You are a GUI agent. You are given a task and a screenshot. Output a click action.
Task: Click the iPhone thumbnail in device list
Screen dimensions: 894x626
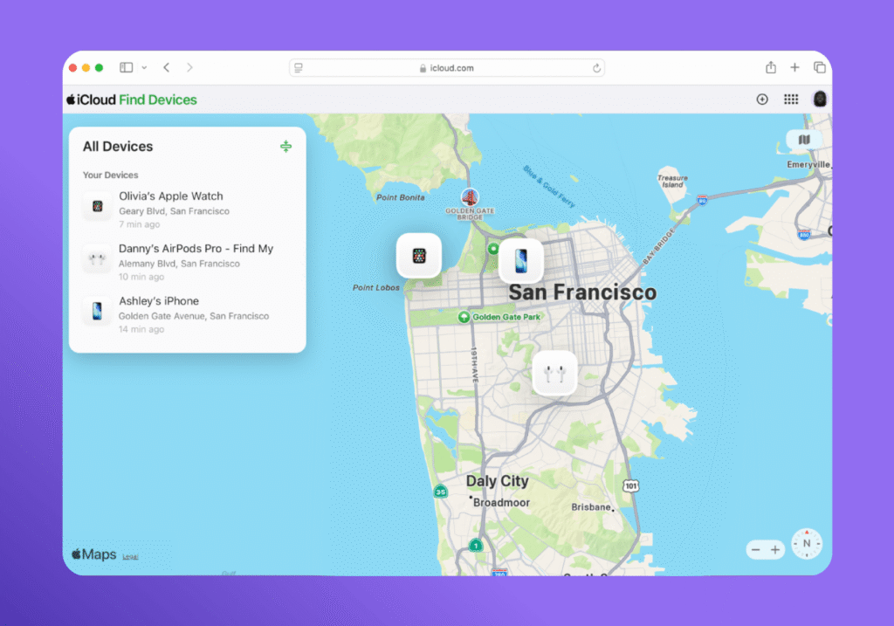click(x=98, y=311)
